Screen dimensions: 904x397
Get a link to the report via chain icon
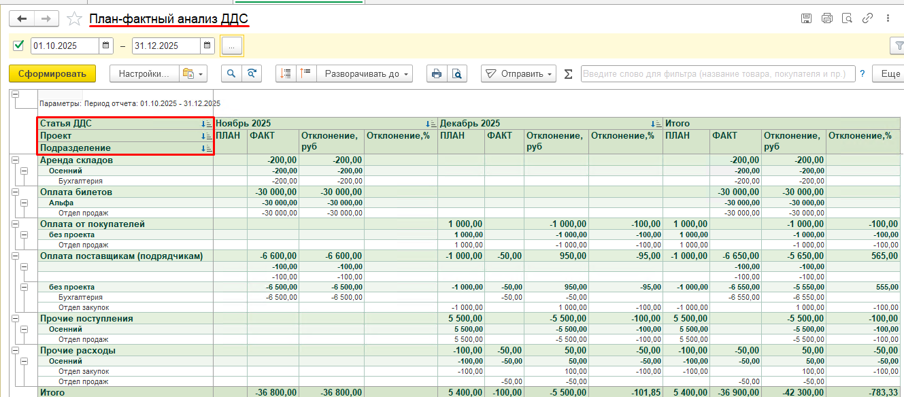click(x=867, y=18)
